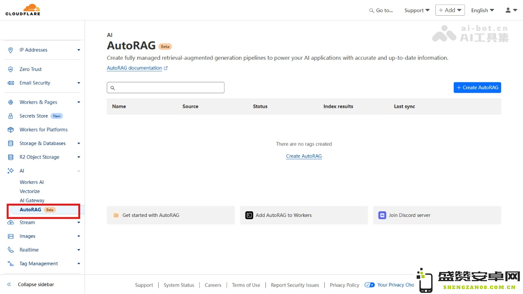The width and height of the screenshot is (523, 294).
Task: Click the Stream cloud icon
Action: (x=10, y=223)
